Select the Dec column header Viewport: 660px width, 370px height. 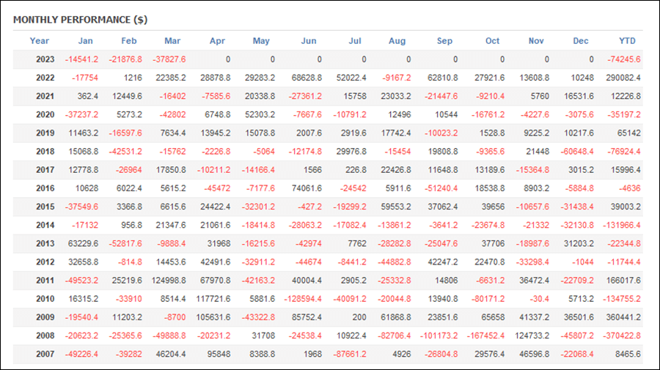581,41
